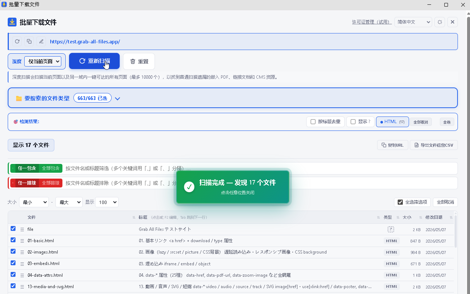The height and width of the screenshot is (294, 470).
Task: Expand the 要搜索的文件类型 chevron
Action: pyautogui.click(x=117, y=98)
